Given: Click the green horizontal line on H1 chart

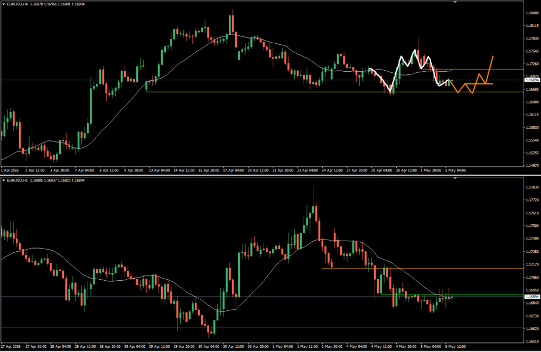Looking at the screenshot, I should [x=452, y=295].
